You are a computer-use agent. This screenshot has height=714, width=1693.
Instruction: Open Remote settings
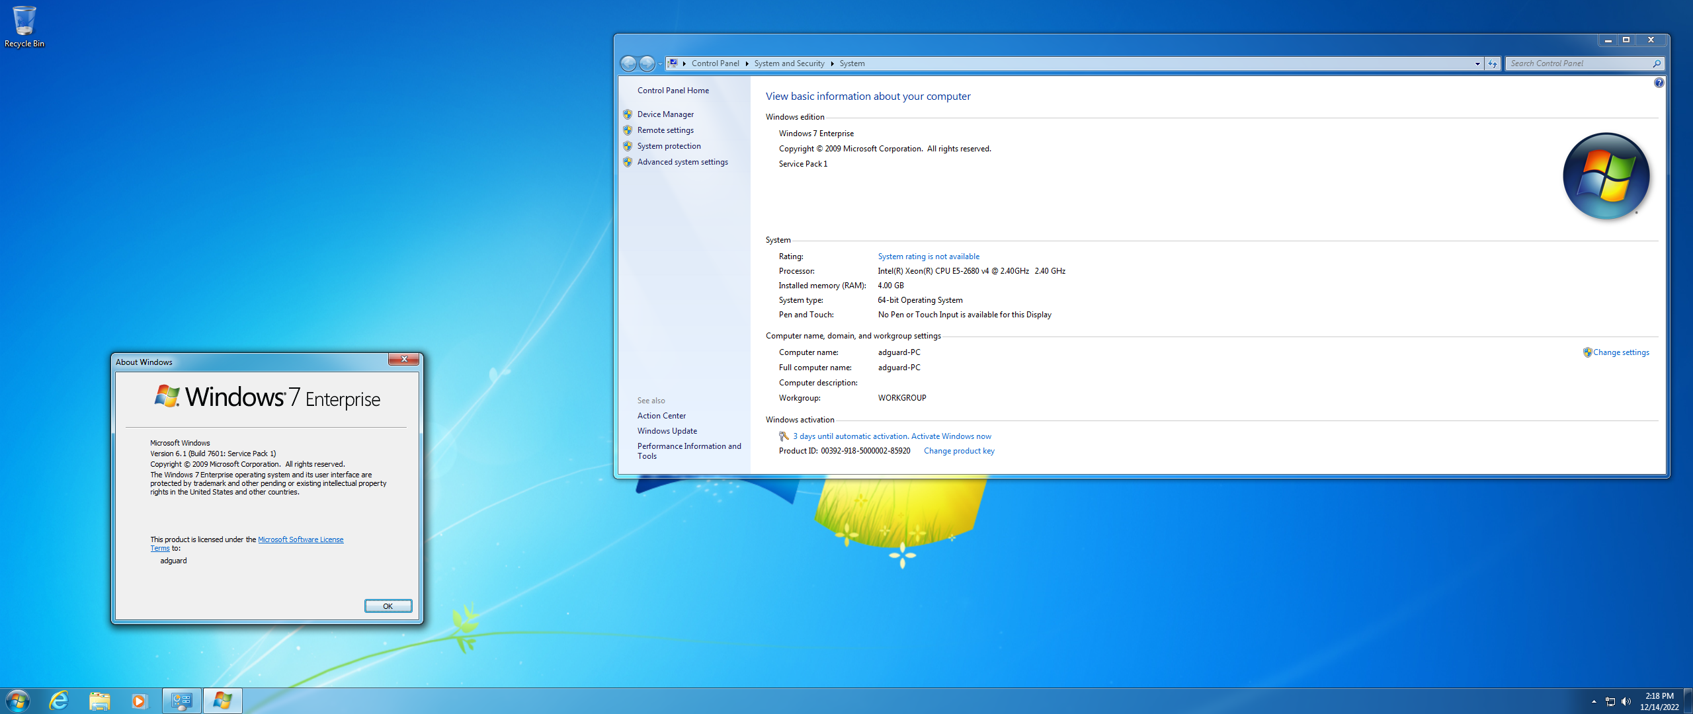[x=665, y=130]
